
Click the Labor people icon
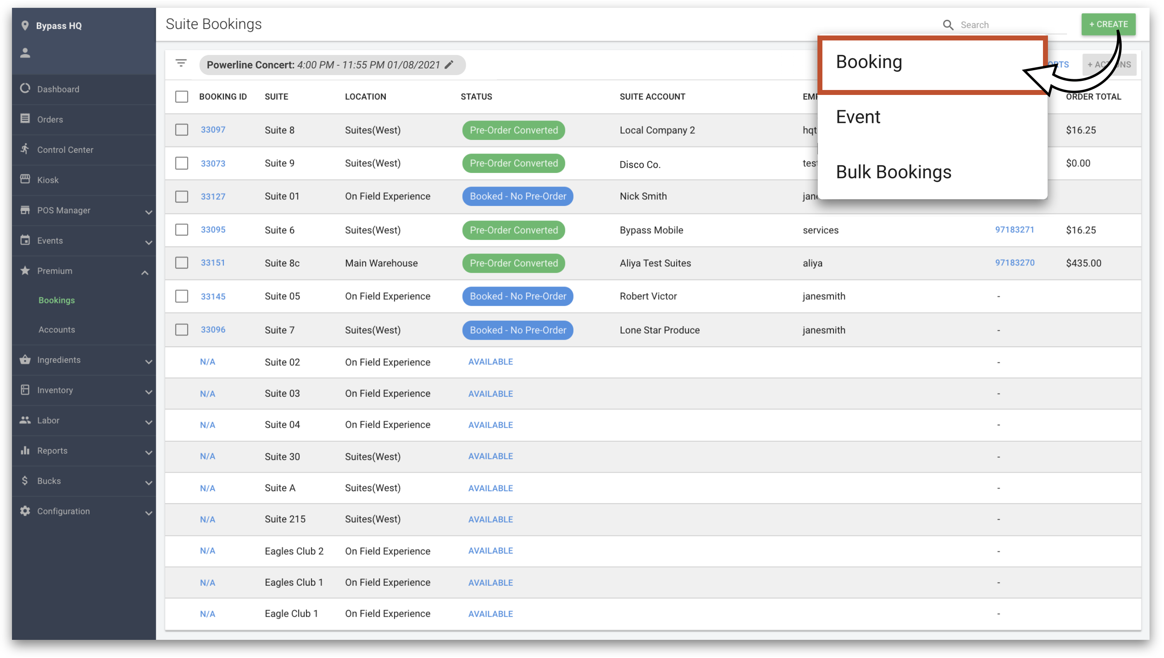click(25, 420)
